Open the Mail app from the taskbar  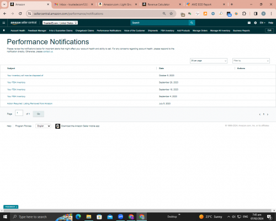tap(110, 217)
